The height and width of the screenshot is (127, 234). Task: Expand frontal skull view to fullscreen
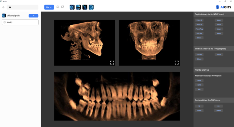[x=177, y=63]
